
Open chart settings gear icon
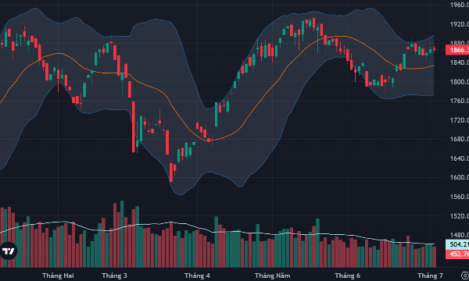[x=465, y=276]
